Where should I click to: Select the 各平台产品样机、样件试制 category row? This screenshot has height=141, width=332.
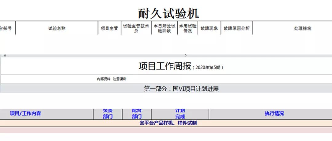tap(168, 123)
